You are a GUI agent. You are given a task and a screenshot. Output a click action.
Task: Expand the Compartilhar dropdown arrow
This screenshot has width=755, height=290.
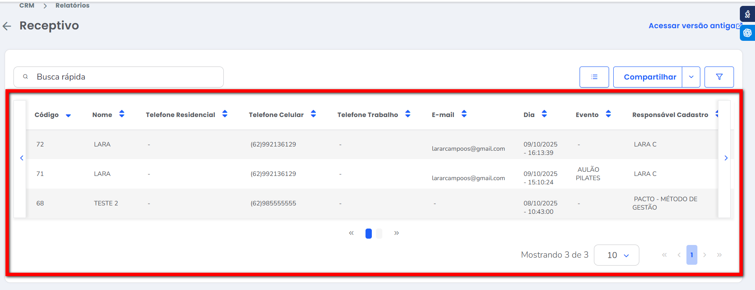pos(691,77)
